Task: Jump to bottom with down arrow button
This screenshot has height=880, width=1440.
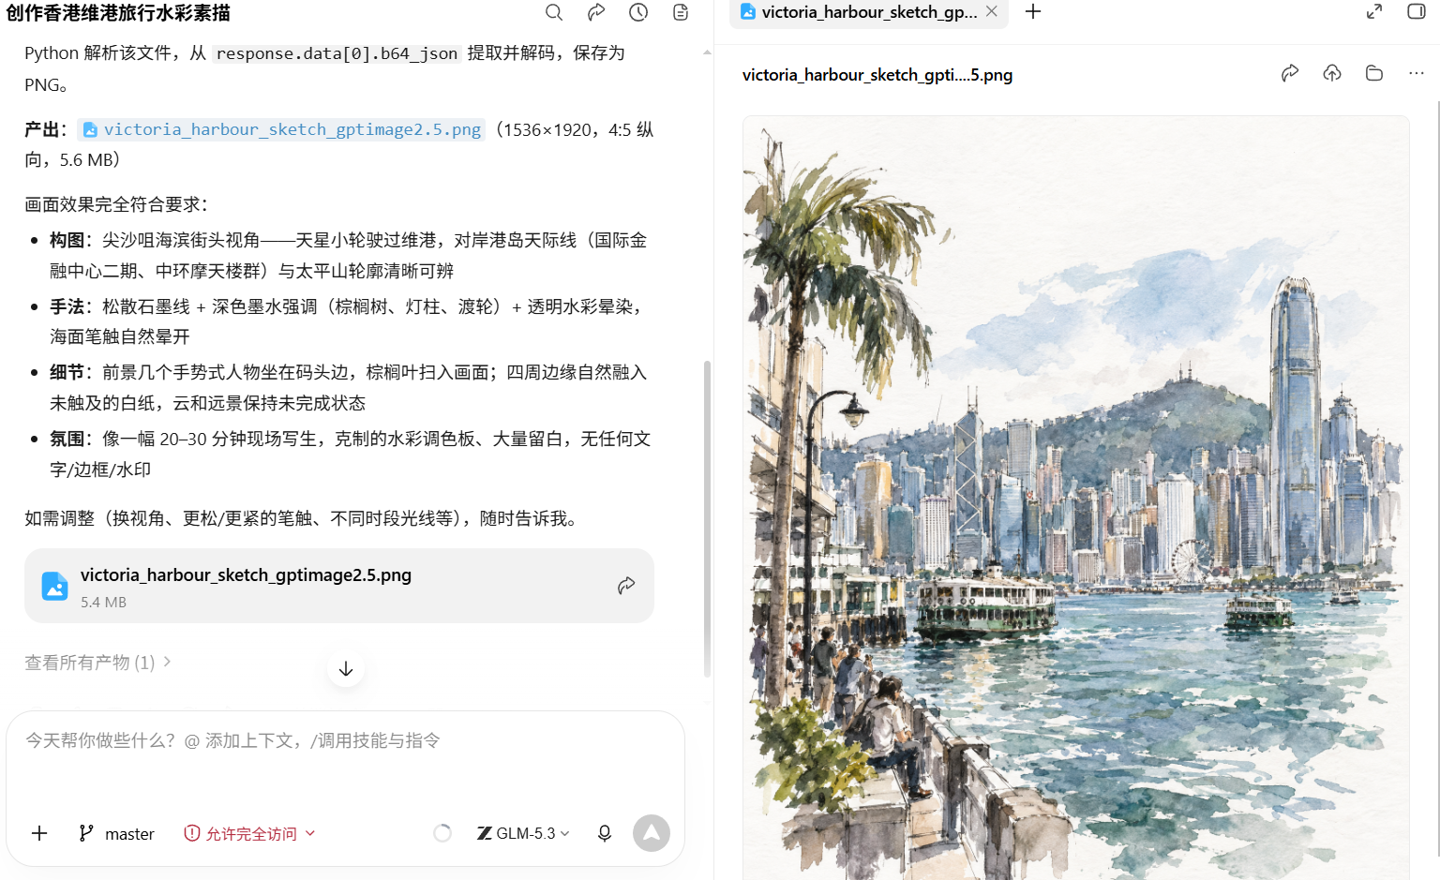Action: point(346,668)
